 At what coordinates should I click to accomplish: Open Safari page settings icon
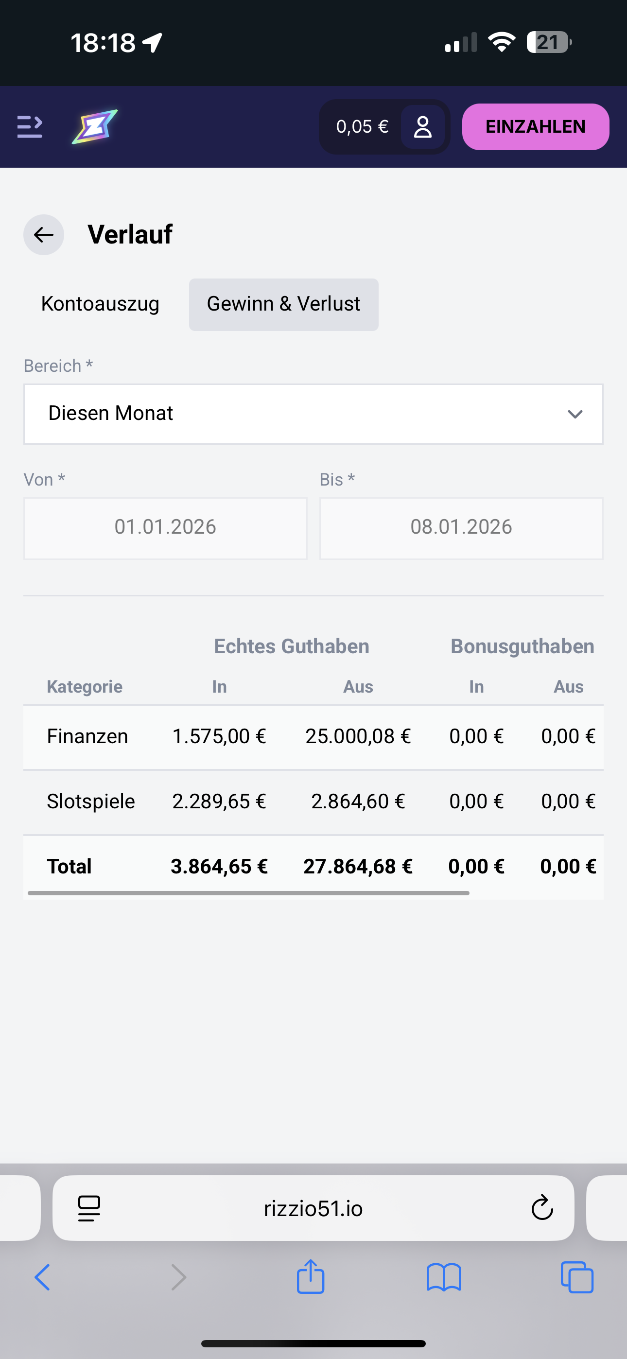pos(89,1208)
